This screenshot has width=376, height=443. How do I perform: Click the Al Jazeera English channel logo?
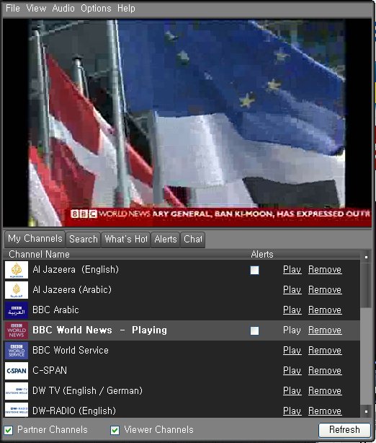point(17,270)
